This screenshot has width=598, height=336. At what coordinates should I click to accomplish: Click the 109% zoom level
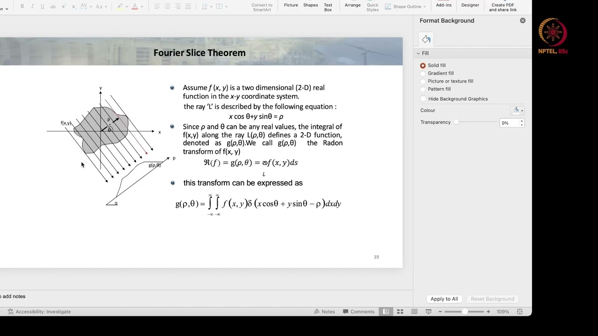tap(503, 312)
